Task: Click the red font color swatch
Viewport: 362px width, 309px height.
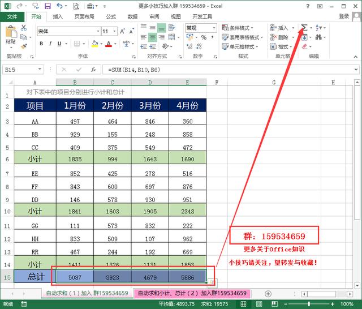Action: pos(109,44)
